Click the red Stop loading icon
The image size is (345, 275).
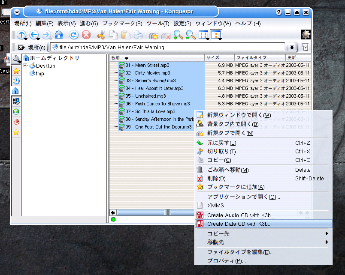tap(86, 35)
